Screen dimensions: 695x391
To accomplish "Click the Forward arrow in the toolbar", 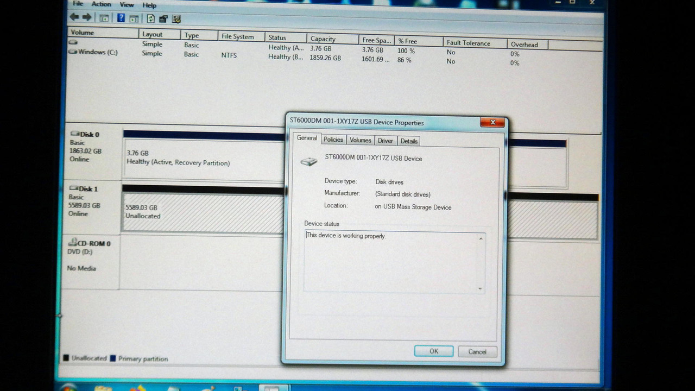I will pyautogui.click(x=86, y=17).
